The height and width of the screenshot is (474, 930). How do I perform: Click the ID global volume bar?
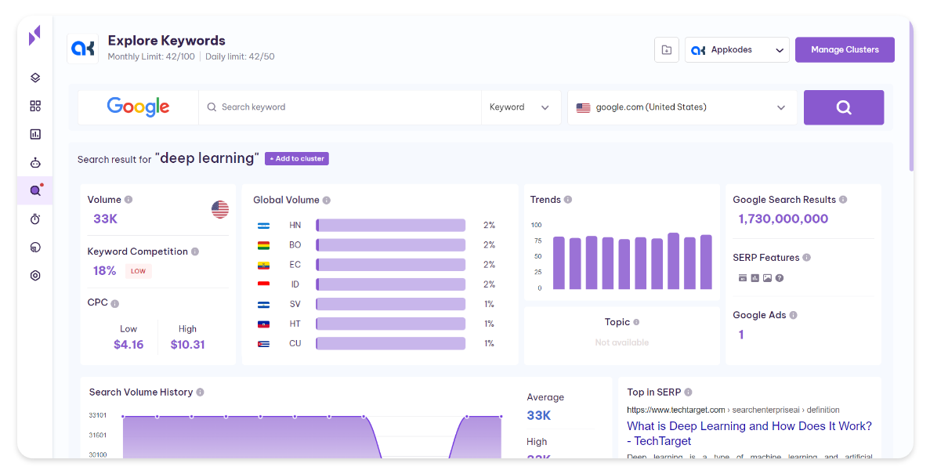pyautogui.click(x=390, y=284)
